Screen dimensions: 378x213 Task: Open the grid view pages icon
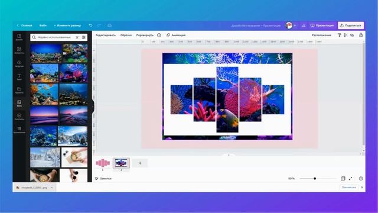[343, 179]
